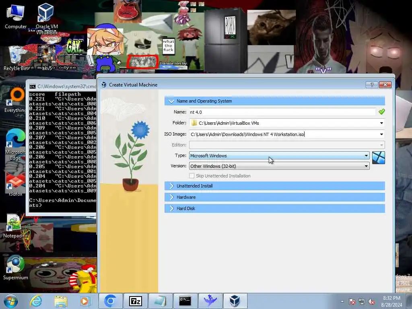Switch to the blue circle browser taskbar button
The height and width of the screenshot is (309, 412).
(111, 301)
